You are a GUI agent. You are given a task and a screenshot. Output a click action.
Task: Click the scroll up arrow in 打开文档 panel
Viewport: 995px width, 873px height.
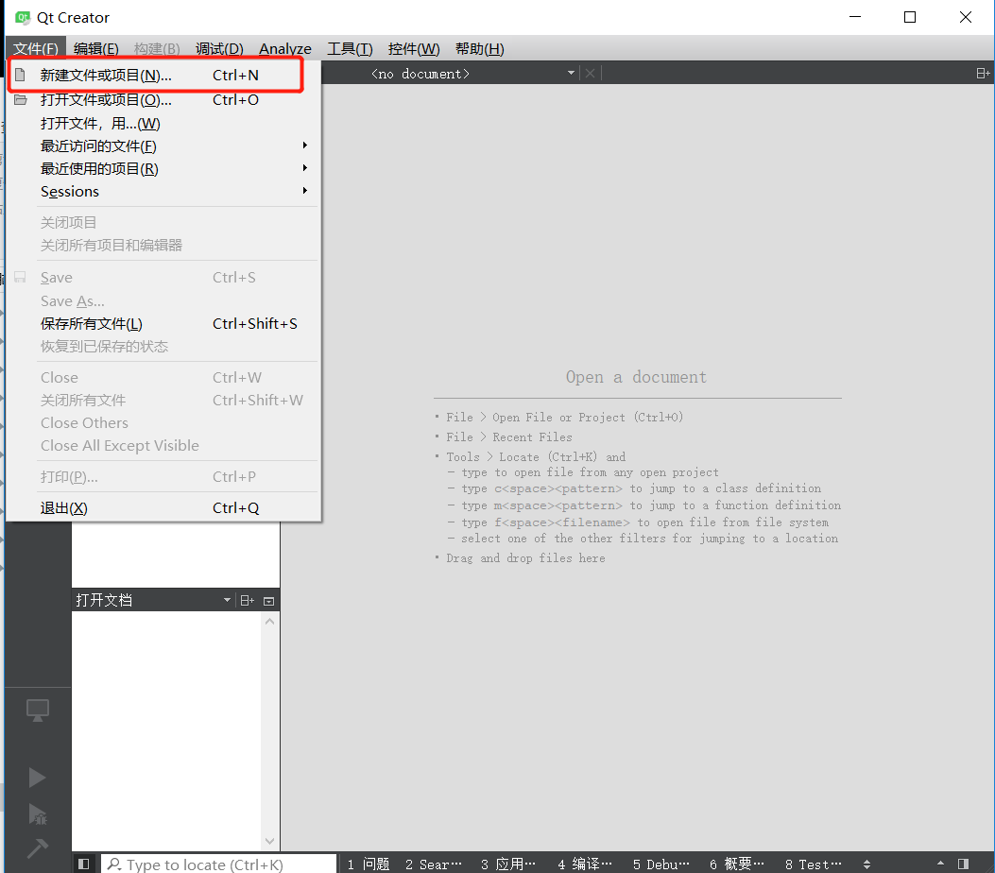coord(269,622)
